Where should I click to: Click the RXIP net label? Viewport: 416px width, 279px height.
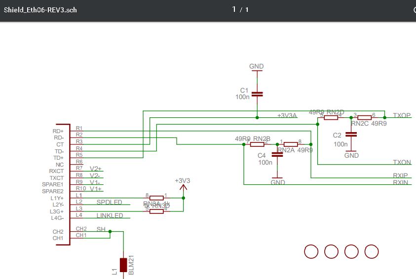point(400,175)
